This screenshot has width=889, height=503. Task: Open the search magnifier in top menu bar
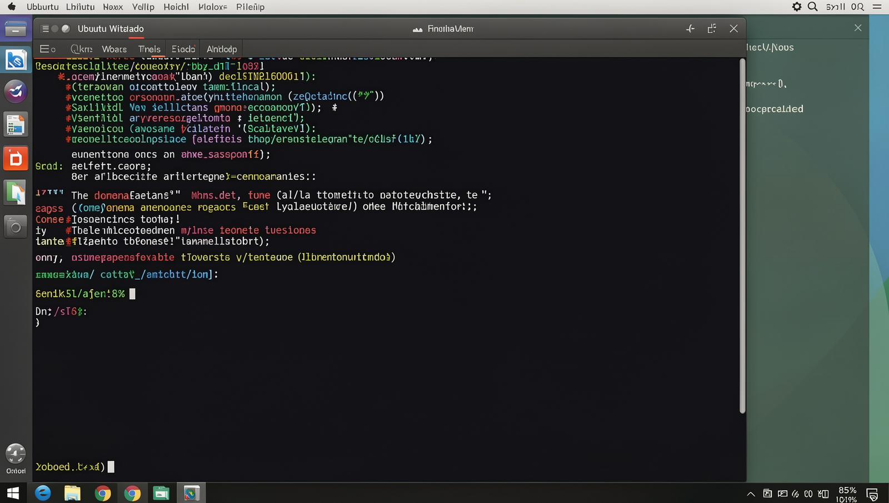(x=812, y=7)
